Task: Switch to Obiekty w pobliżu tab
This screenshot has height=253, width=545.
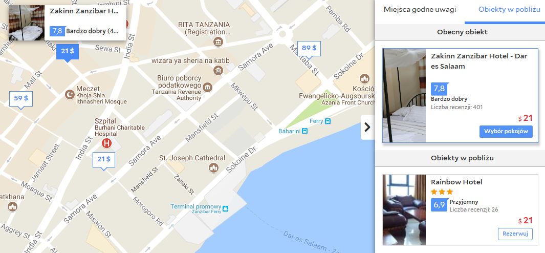Action: click(509, 10)
